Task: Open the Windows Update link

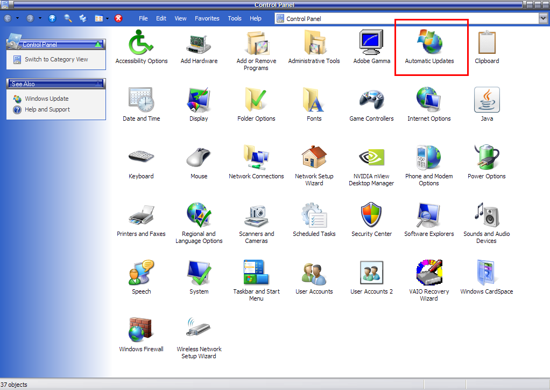Action: click(x=47, y=99)
